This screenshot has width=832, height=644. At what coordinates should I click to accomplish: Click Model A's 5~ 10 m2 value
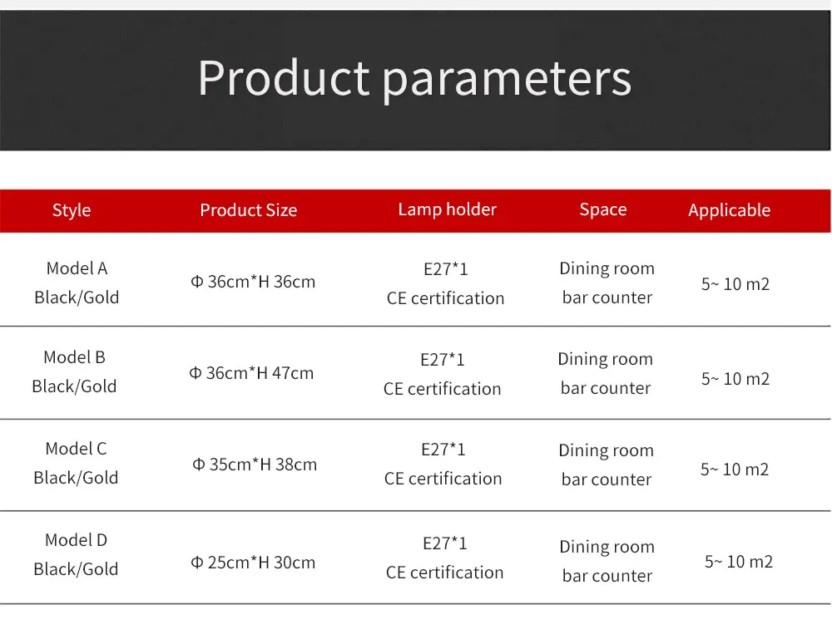(735, 284)
